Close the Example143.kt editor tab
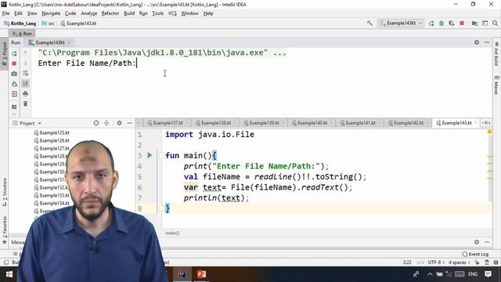The width and height of the screenshot is (501, 282). [x=476, y=123]
